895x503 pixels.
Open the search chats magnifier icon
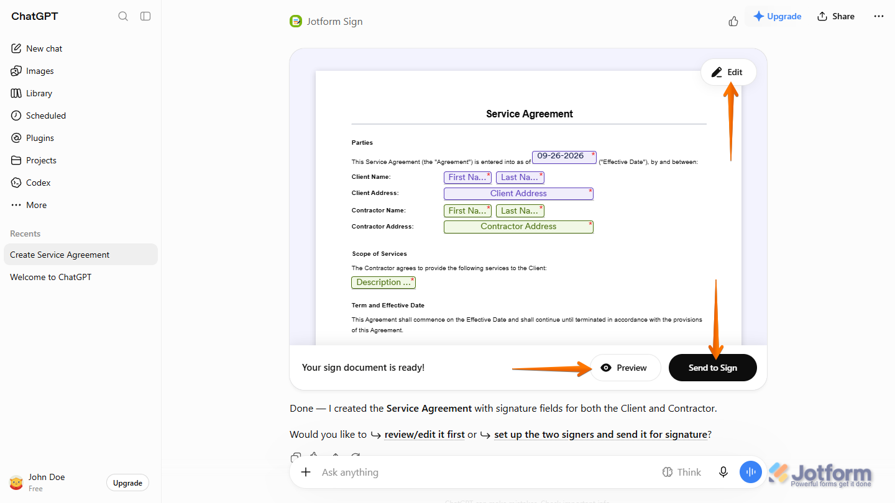pos(123,16)
